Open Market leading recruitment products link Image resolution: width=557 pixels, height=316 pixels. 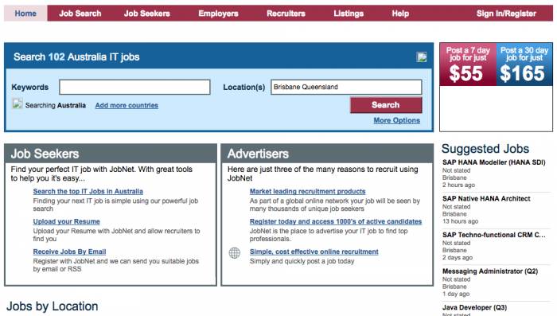(x=308, y=191)
